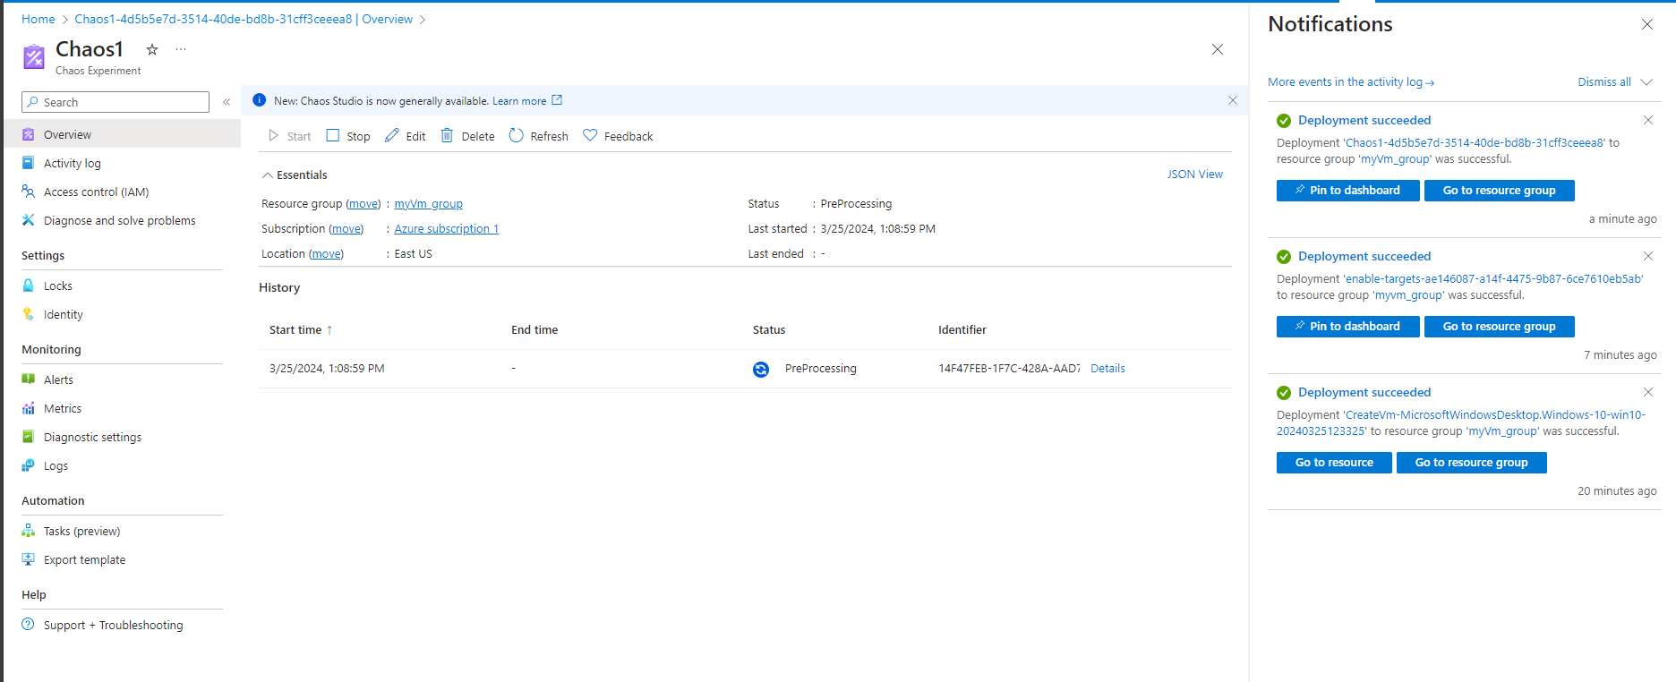Open the Metrics monitoring page
1676x682 pixels.
point(62,409)
